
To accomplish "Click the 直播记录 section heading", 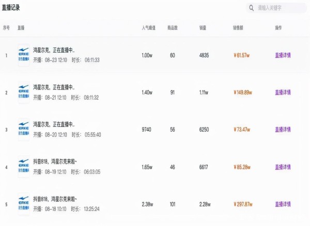I will [x=11, y=8].
